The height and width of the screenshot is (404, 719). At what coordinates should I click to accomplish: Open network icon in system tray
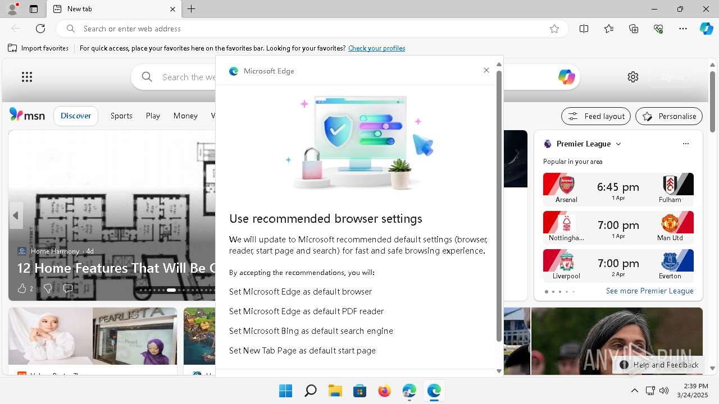[x=650, y=391]
